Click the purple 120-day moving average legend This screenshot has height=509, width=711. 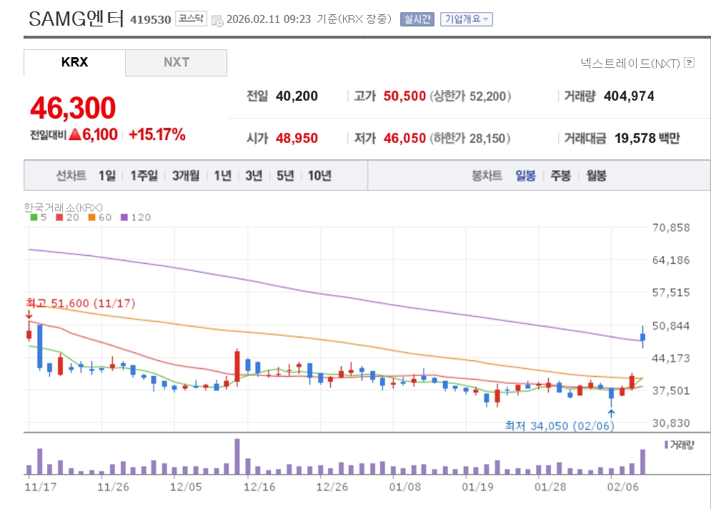(136, 217)
